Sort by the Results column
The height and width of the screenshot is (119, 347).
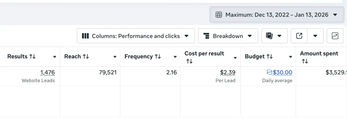(x=32, y=57)
